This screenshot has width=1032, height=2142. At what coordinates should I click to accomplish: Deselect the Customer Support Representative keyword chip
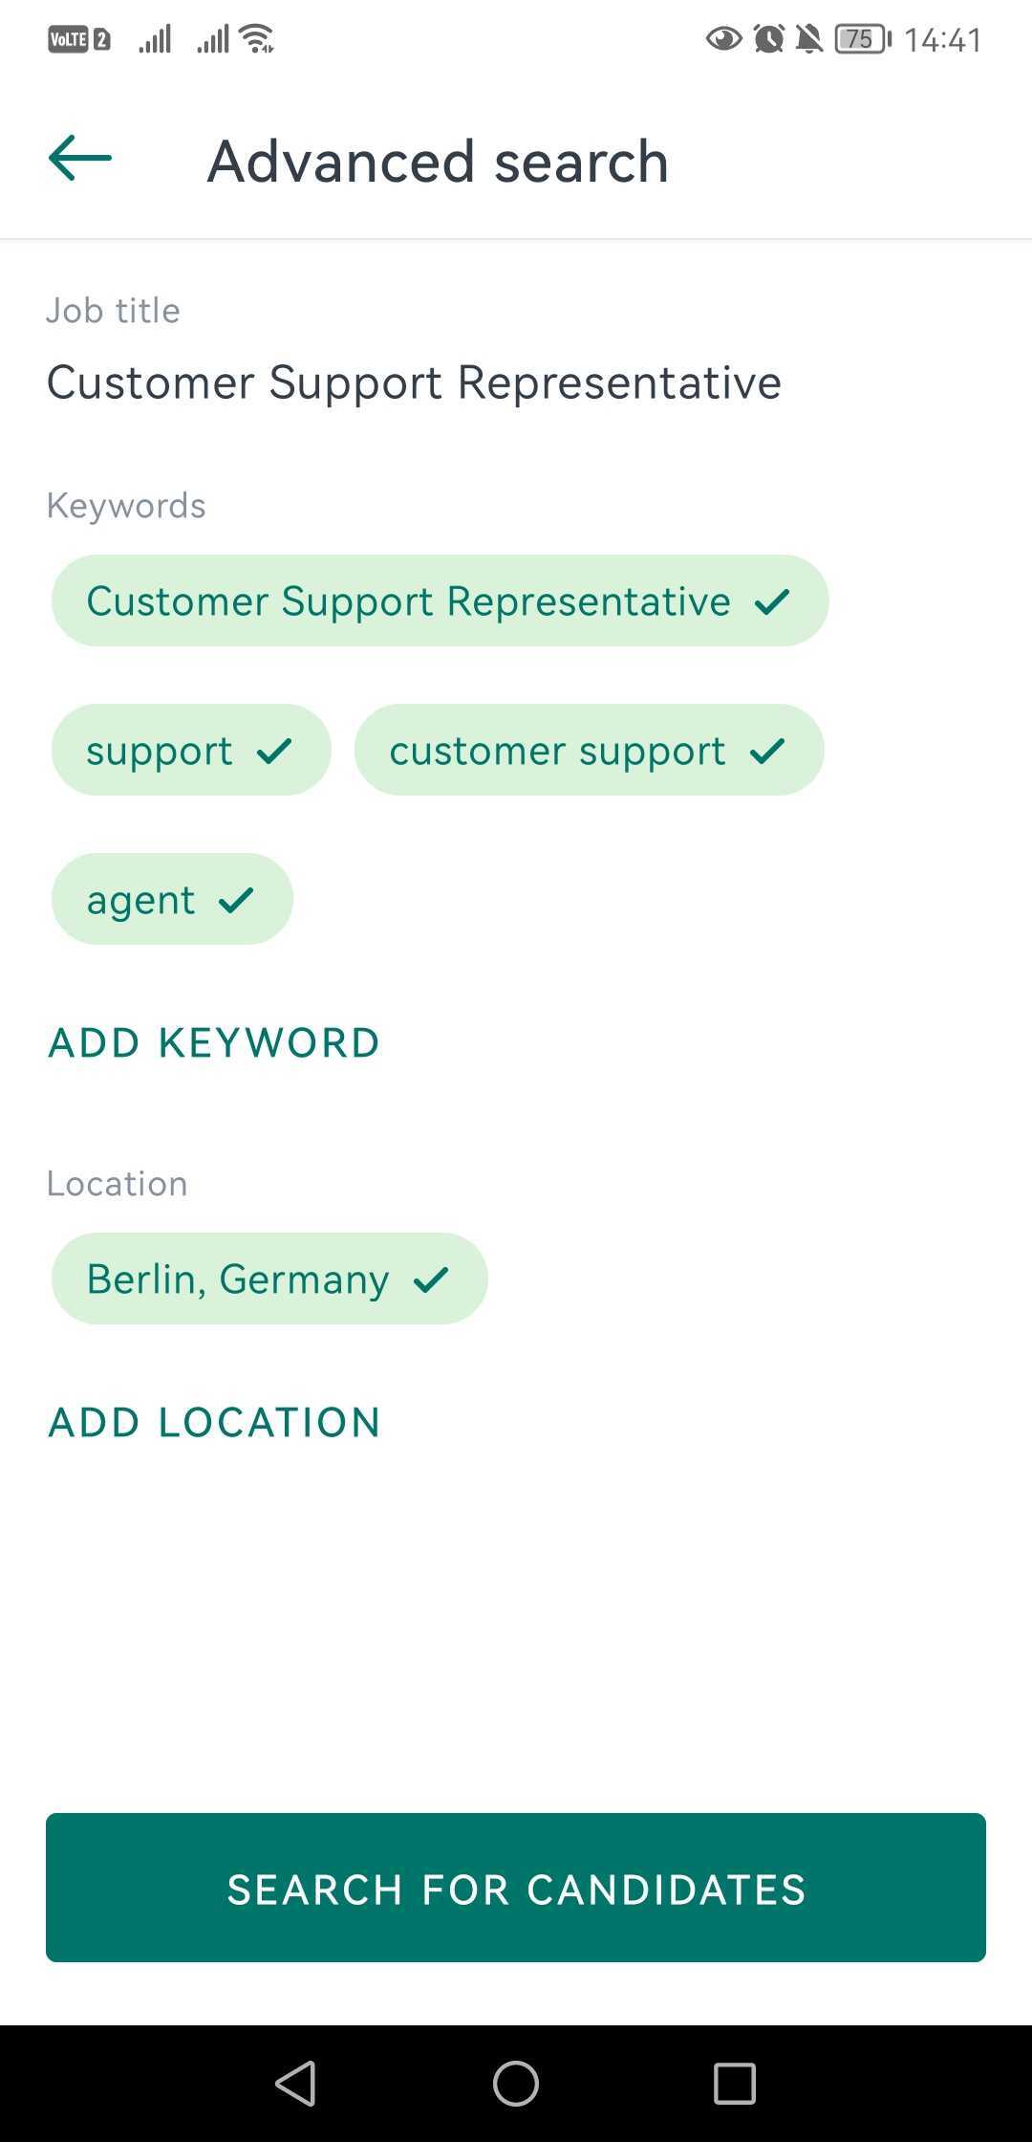[x=440, y=601]
